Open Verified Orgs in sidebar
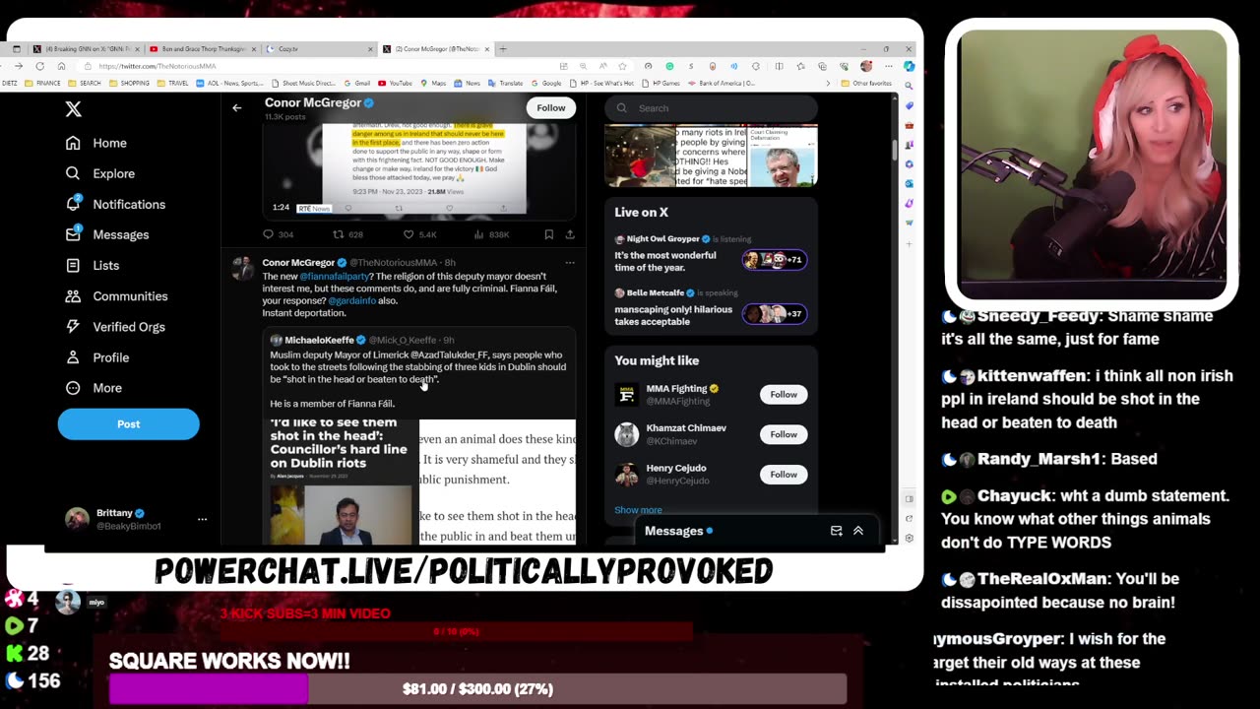 pos(115,326)
